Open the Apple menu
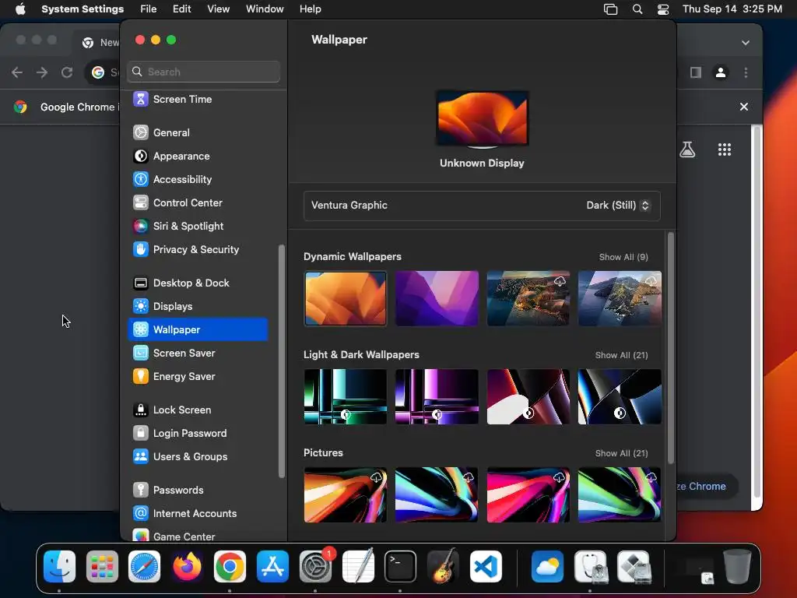797x598 pixels. click(x=20, y=9)
